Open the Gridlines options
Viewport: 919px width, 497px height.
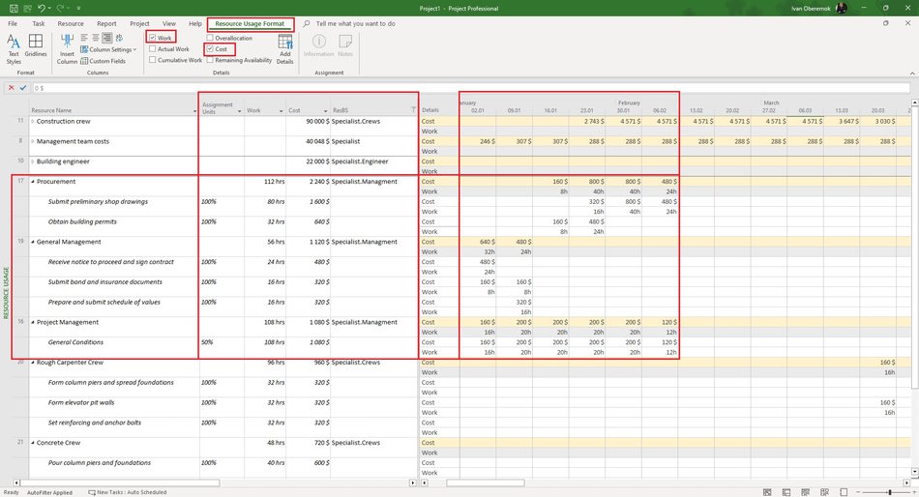pyautogui.click(x=36, y=45)
